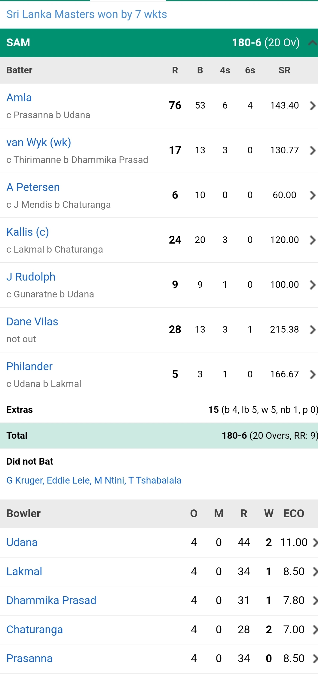Select G Kruger in Did not Bat
Viewport: 318px width, 676px height.
pyautogui.click(x=25, y=481)
